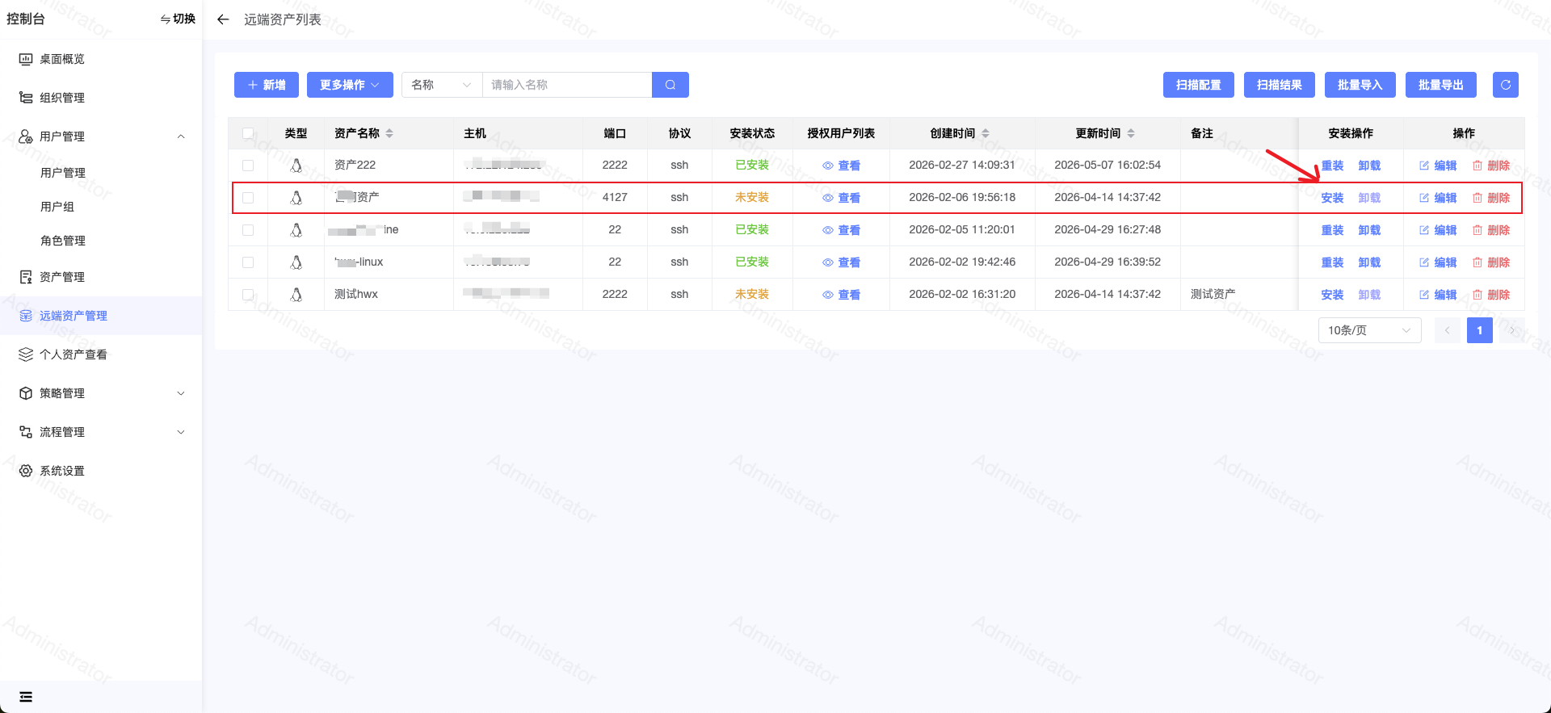1551x713 pixels.
Task: Click pagination page 1
Action: (1480, 330)
